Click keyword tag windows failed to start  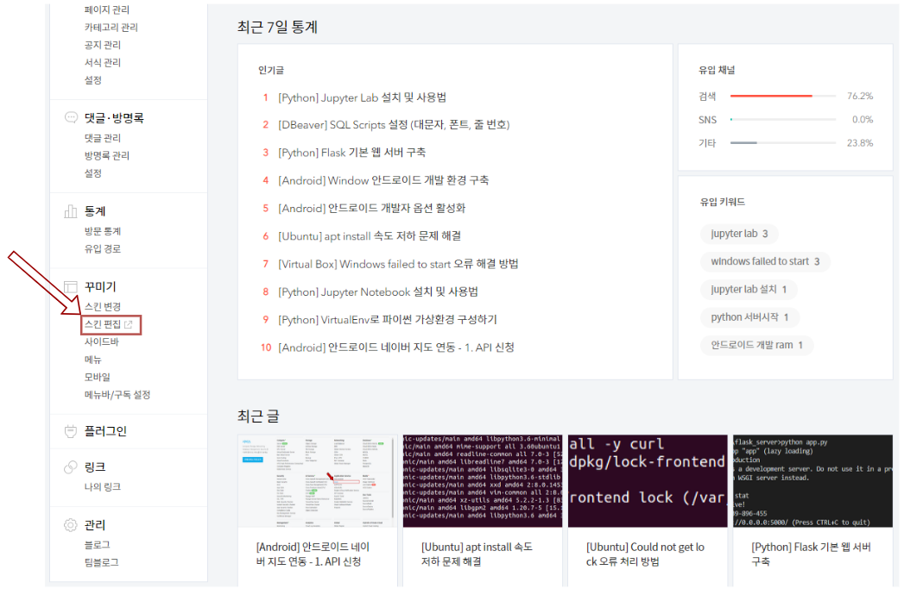pos(765,261)
